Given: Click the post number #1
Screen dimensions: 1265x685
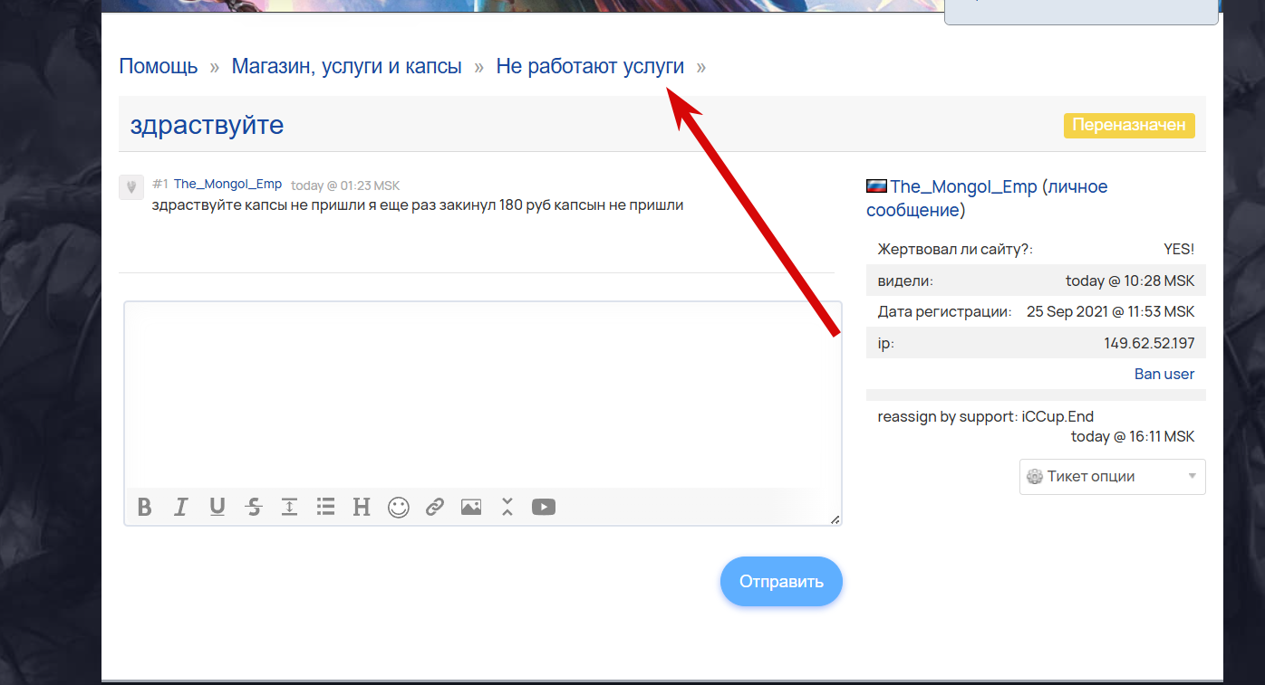Looking at the screenshot, I should coord(160,184).
